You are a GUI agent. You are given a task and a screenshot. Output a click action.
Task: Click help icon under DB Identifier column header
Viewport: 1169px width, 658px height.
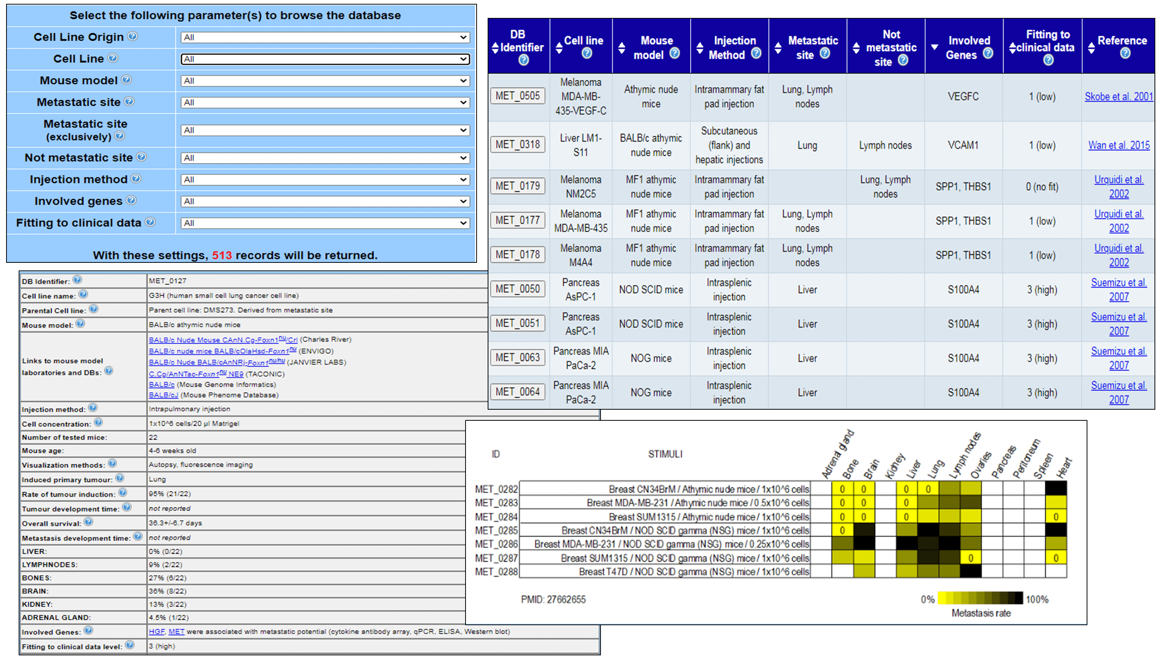click(x=523, y=60)
